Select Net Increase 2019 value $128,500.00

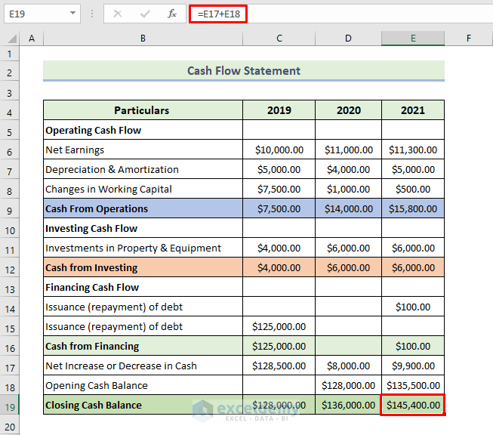pos(279,366)
